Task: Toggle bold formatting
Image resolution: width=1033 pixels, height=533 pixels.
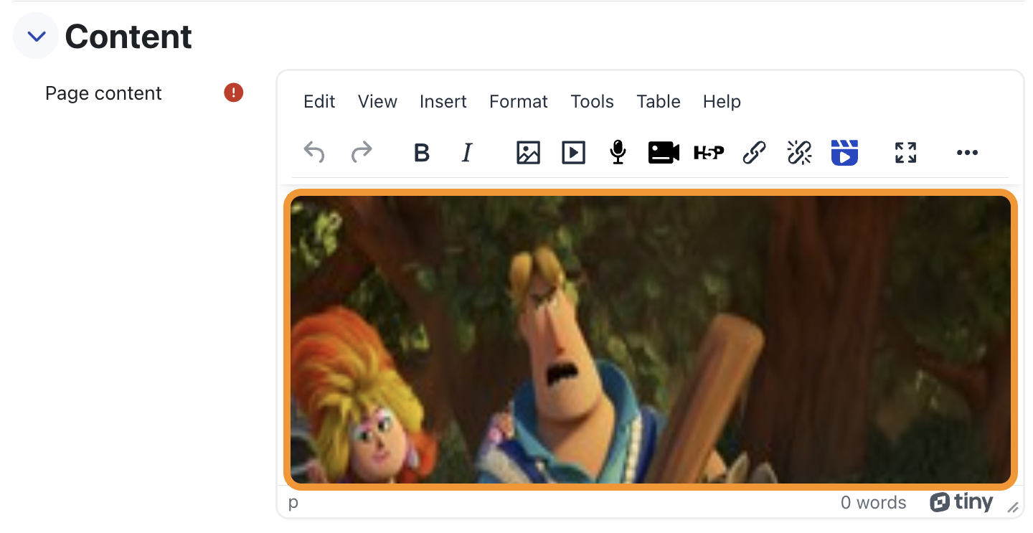Action: click(422, 152)
